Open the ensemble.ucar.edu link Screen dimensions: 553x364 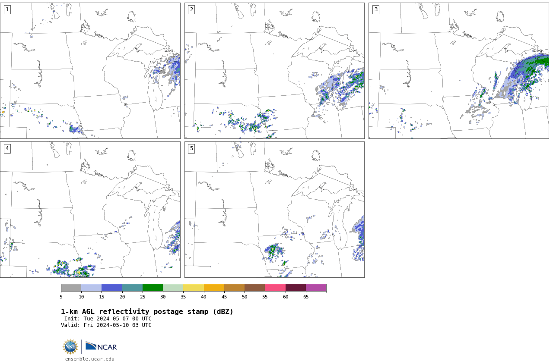point(90,359)
